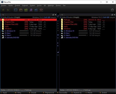Image resolution: width=116 pixels, height=94 pixels.
Task: Open right panel path dropdown arrow
Action: (114, 15)
